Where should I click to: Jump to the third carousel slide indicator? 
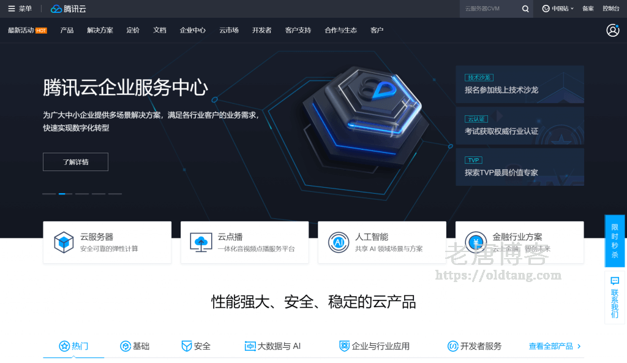pos(82,194)
